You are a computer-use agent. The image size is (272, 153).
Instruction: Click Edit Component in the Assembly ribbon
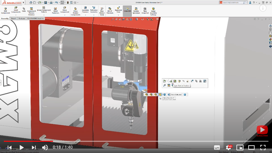tap(5, 10)
